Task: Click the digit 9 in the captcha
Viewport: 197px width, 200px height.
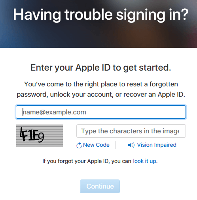Action: [x=41, y=138]
